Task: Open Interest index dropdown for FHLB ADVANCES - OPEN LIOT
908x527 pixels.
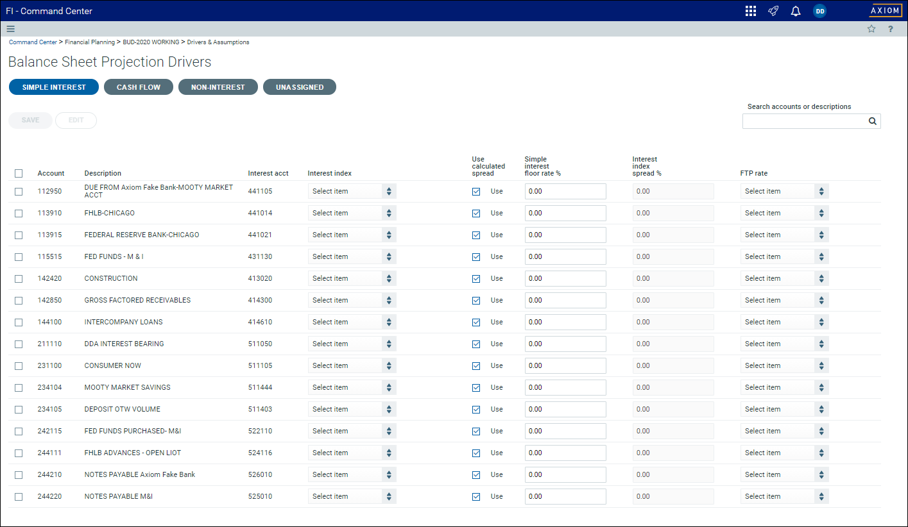Action: [x=352, y=453]
